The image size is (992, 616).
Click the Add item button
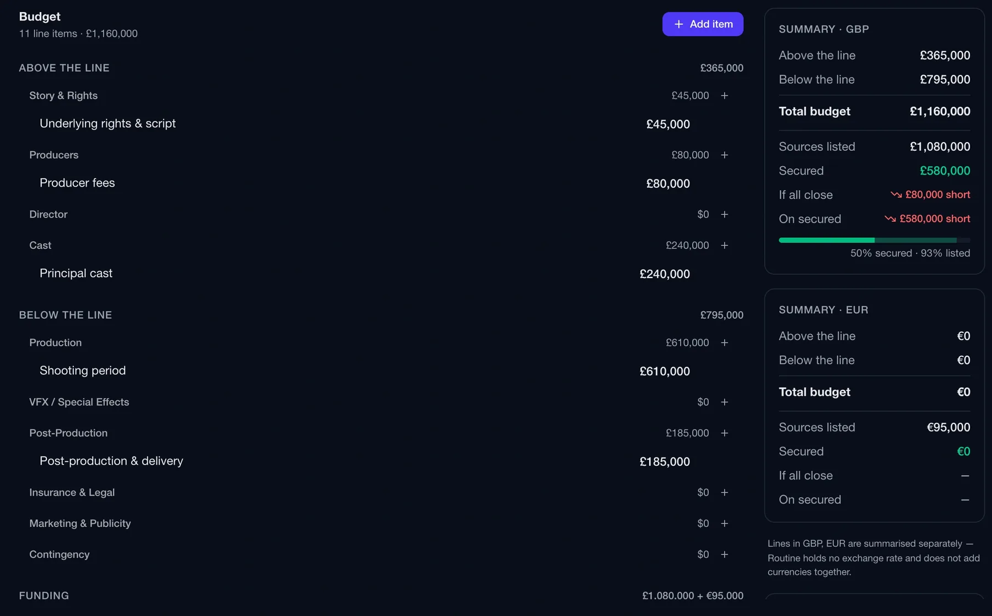(703, 24)
